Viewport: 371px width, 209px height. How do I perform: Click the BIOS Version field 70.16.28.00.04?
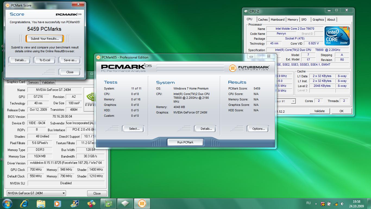62,116
